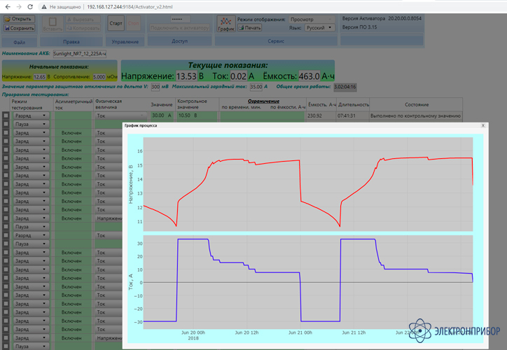
Task: Open the График chart tool
Action: 225,24
